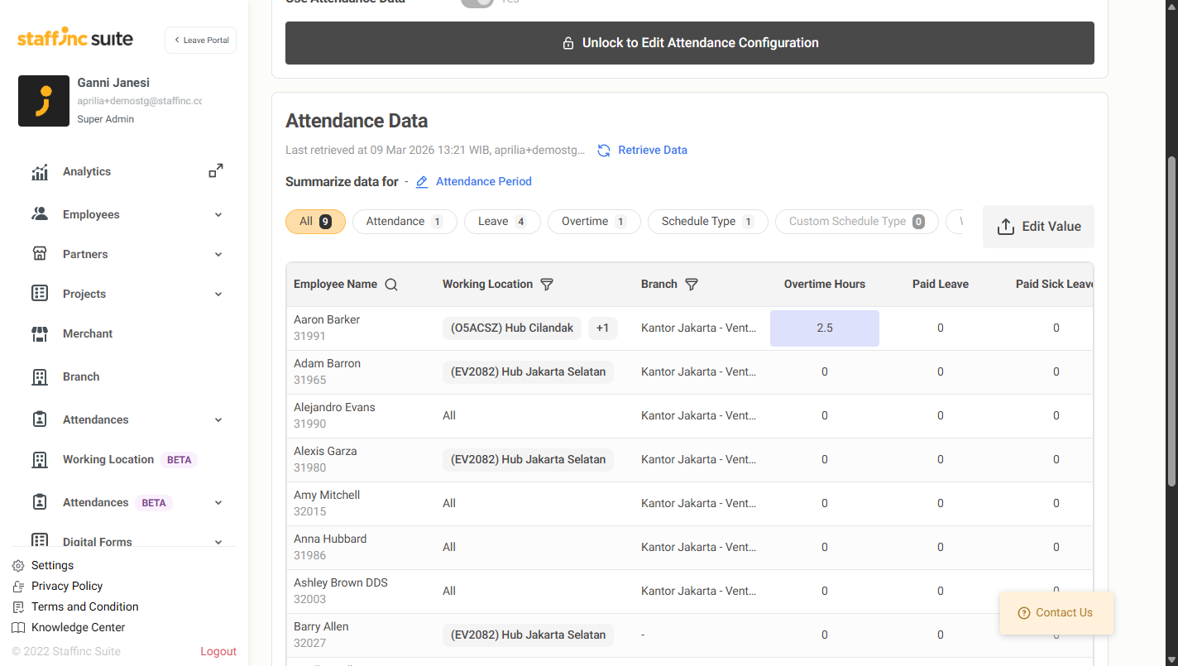Screen dimensions: 1178x666
Task: Expand the Partners sidebar menu
Action: click(218, 255)
